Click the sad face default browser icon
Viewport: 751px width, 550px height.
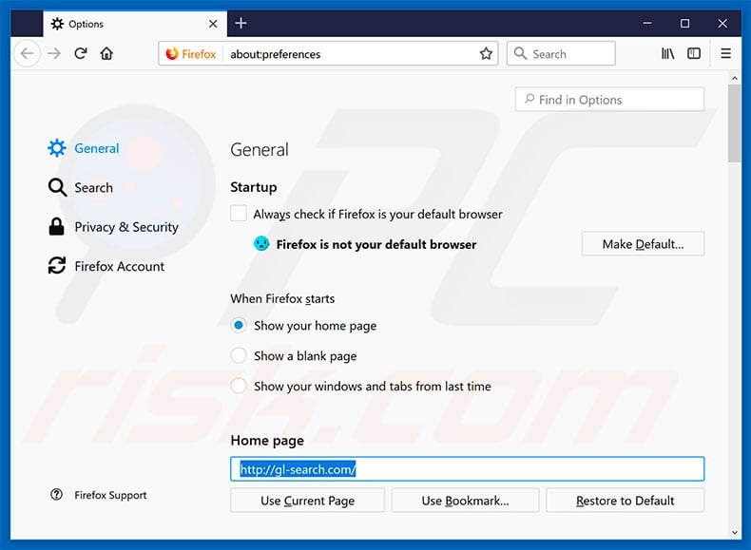click(261, 244)
